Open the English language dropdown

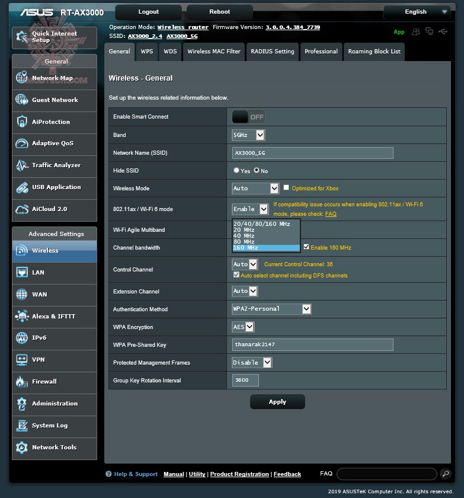(417, 12)
